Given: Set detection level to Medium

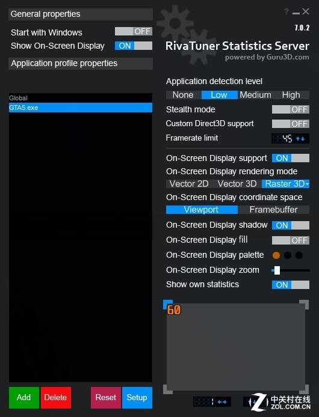Looking at the screenshot, I should tap(255, 95).
